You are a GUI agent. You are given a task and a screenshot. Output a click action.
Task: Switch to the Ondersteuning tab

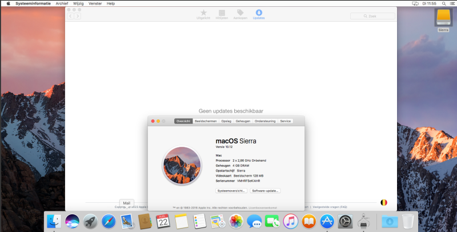[265, 121]
